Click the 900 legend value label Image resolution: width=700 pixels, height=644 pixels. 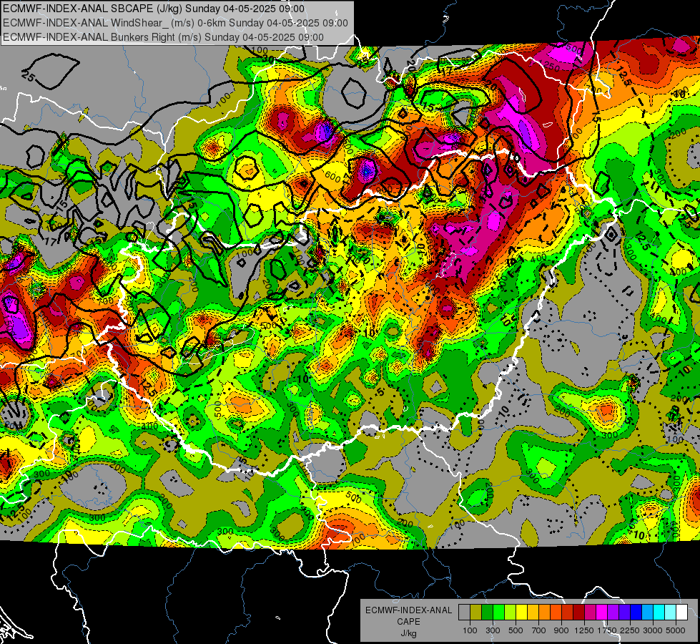[561, 630]
